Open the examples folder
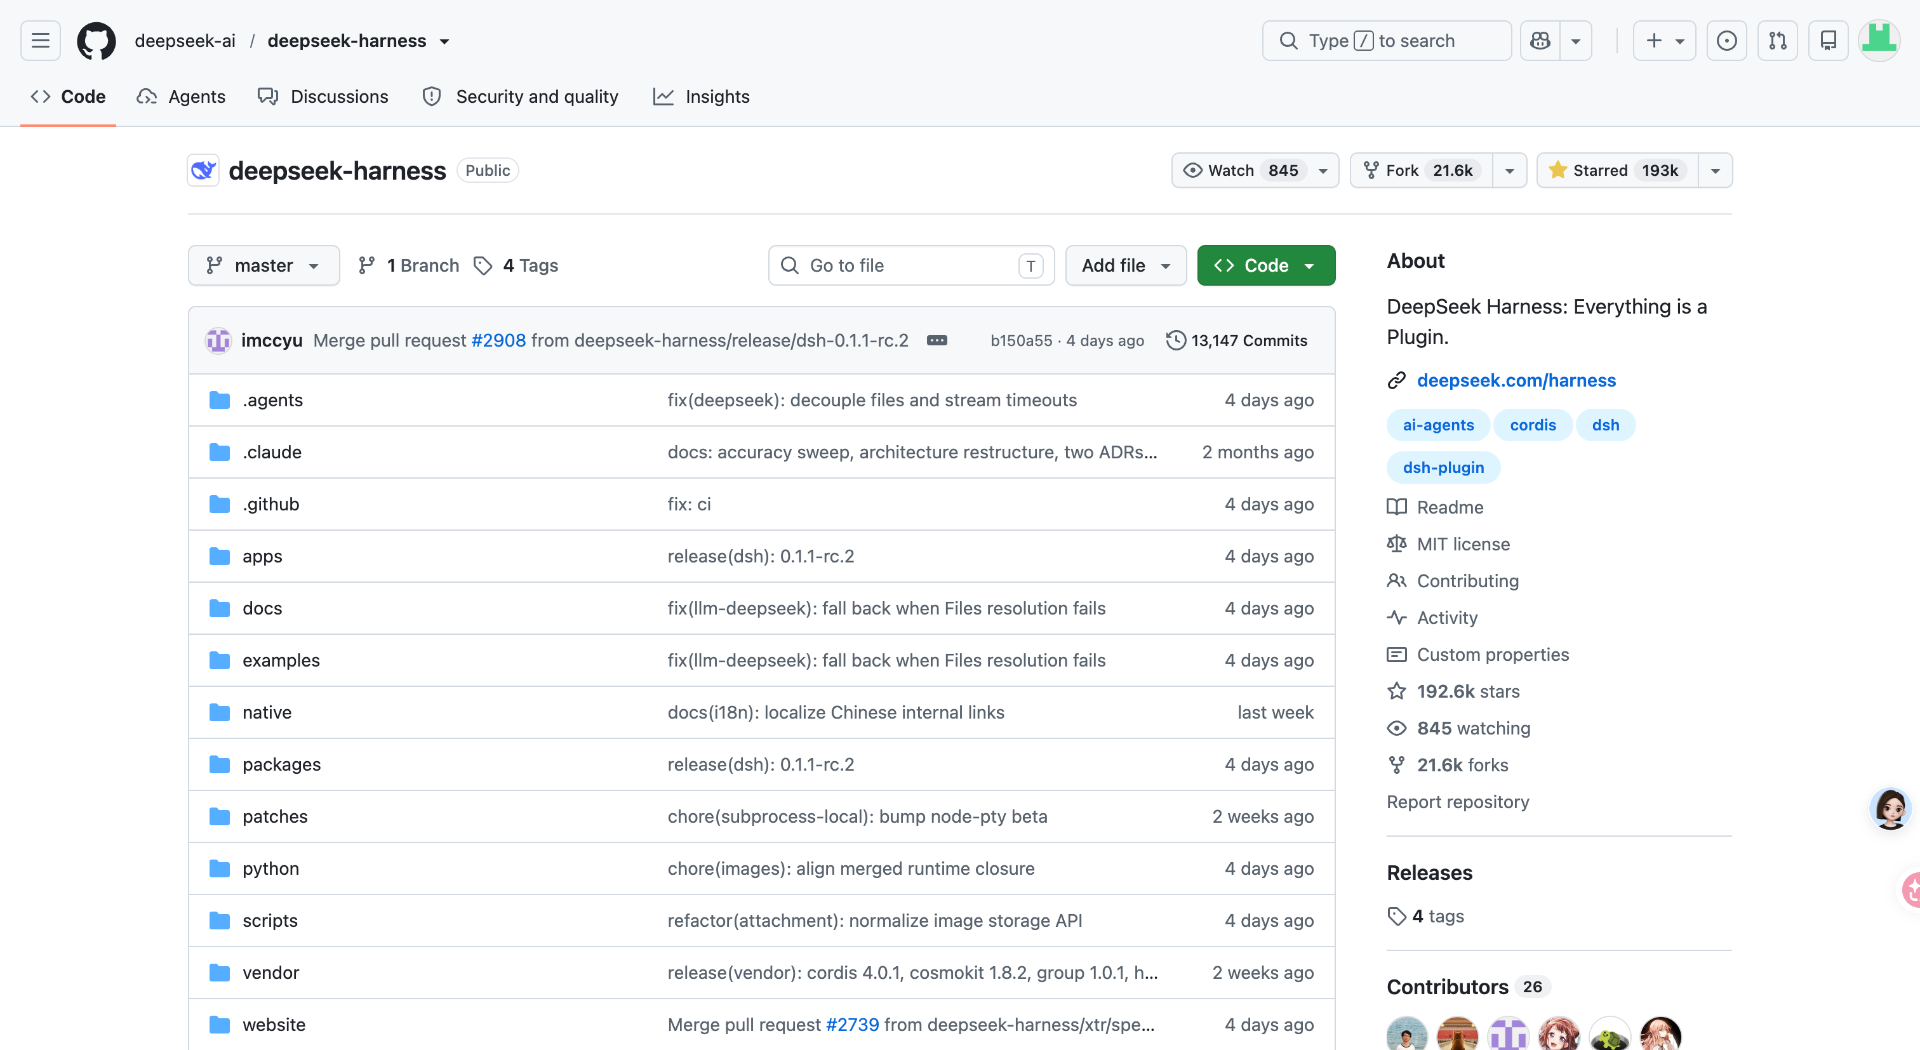The height and width of the screenshot is (1050, 1920). pos(280,660)
